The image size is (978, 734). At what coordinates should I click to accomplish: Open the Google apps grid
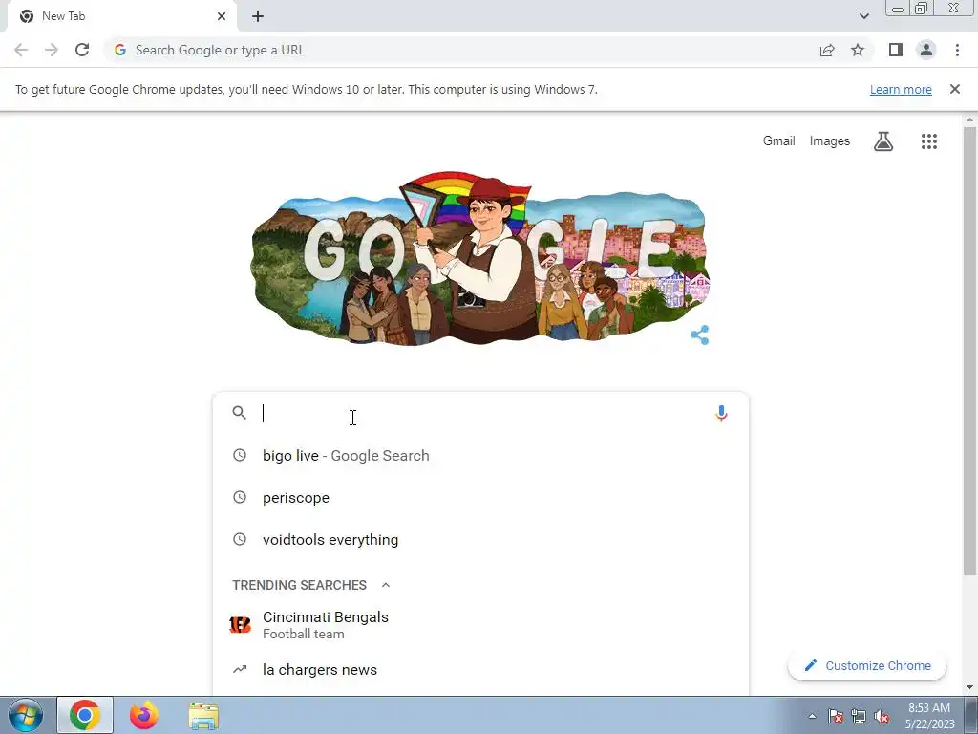[929, 141]
